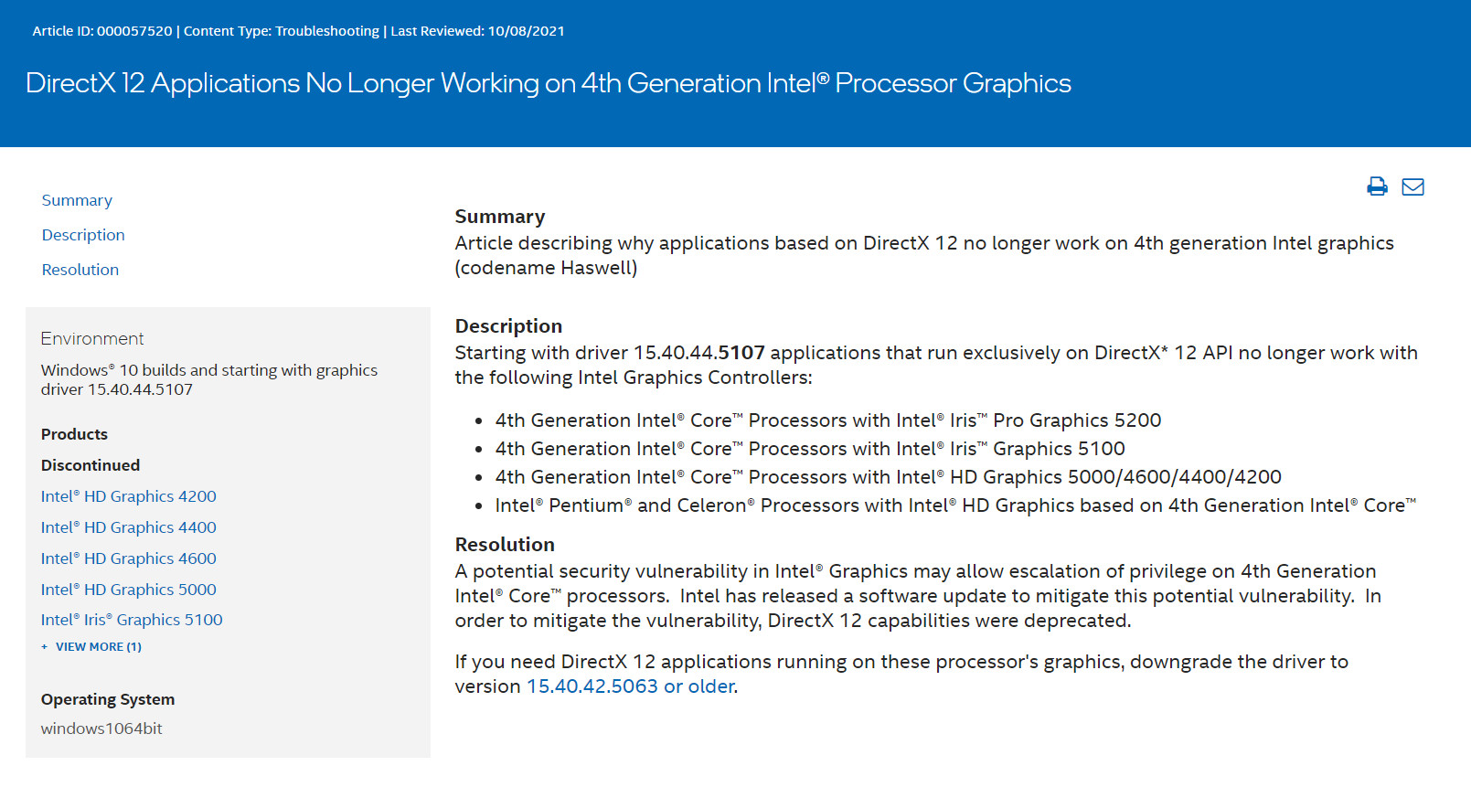Click the Environment heading in the sidebar
Screen dimensions: 1471x787
coord(92,339)
